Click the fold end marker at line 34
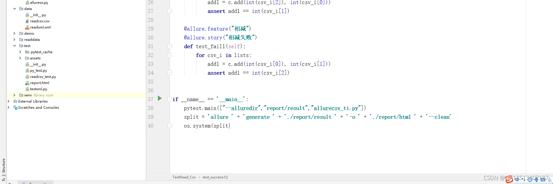 (169, 73)
